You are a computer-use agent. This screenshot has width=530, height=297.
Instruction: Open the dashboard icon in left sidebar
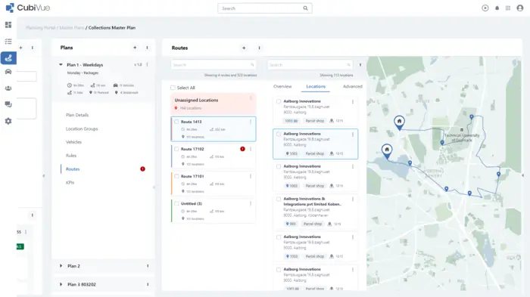point(8,25)
